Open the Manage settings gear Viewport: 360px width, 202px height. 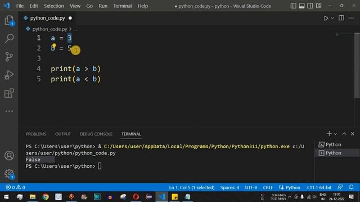pyautogui.click(x=9, y=174)
